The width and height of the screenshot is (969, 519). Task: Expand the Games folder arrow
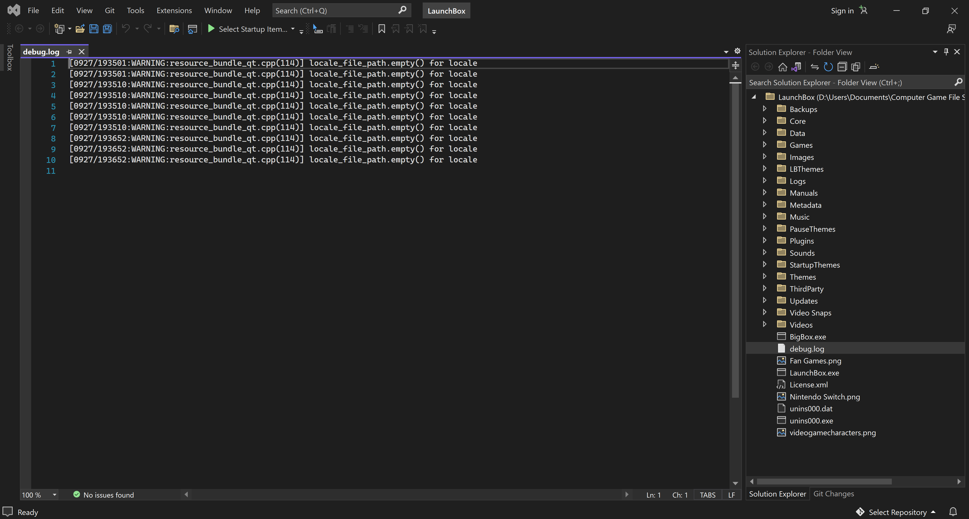(x=764, y=145)
